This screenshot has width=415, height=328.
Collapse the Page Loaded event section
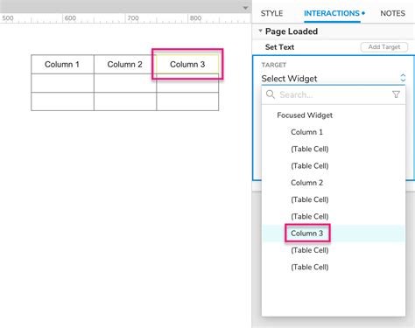coord(260,31)
